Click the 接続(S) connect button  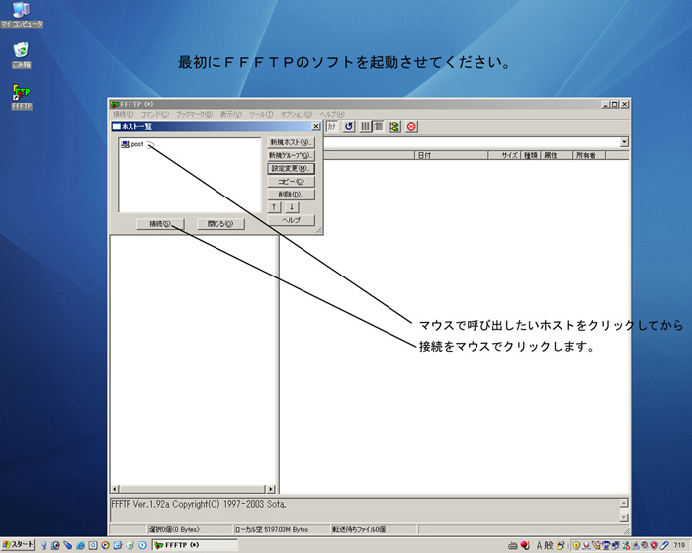160,224
